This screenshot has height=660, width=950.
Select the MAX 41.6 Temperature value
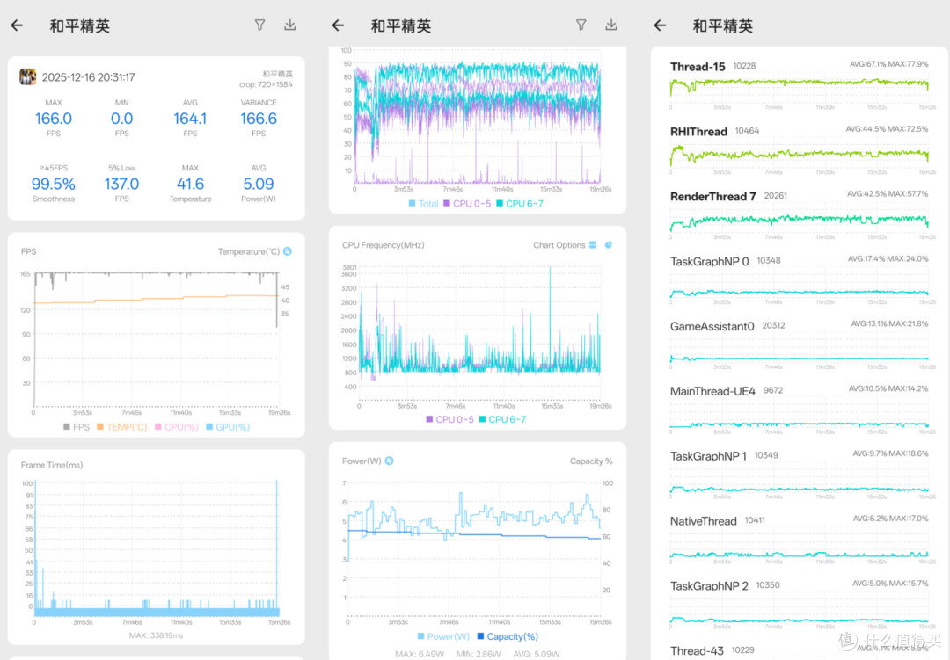point(190,184)
